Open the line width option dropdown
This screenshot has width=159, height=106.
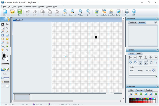[x=5, y=82]
